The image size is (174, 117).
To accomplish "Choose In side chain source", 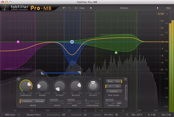I will tap(109, 86).
